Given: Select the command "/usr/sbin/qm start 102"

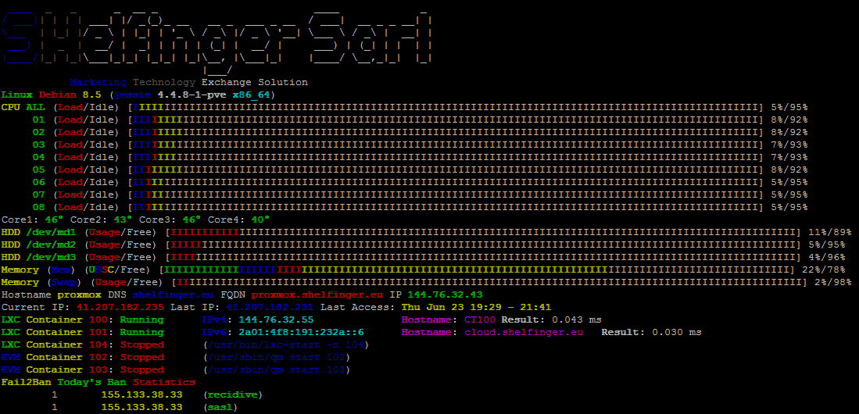Looking at the screenshot, I should [x=276, y=358].
